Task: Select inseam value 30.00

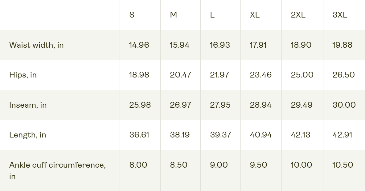Action: point(344,105)
